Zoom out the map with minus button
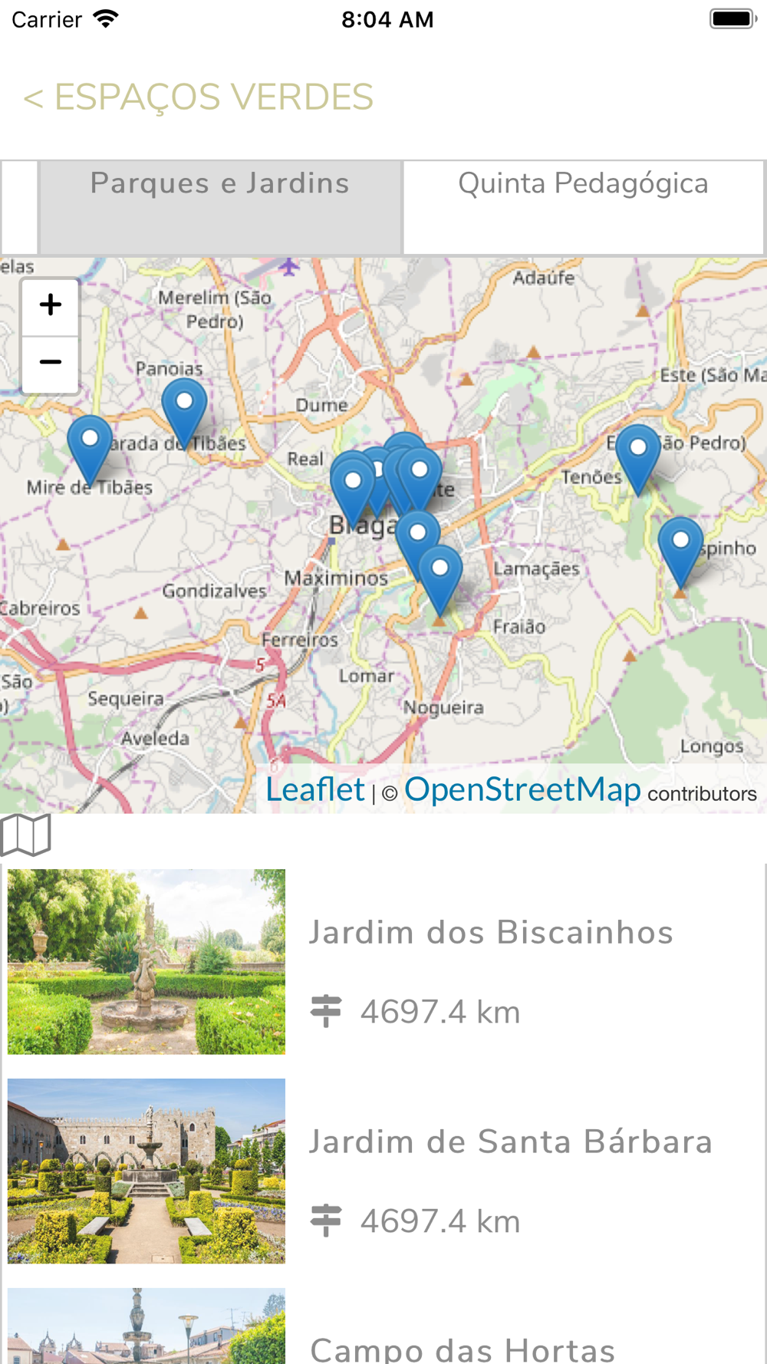This screenshot has width=767, height=1364. (x=50, y=364)
